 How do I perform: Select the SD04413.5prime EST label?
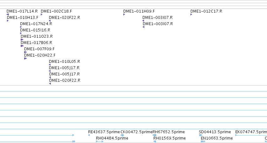215,132
